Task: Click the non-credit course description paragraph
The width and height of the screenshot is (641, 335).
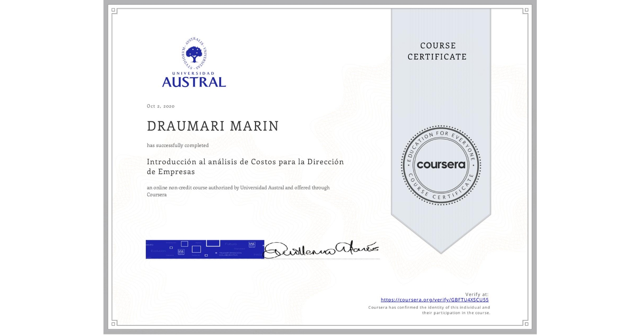Action: [238, 191]
